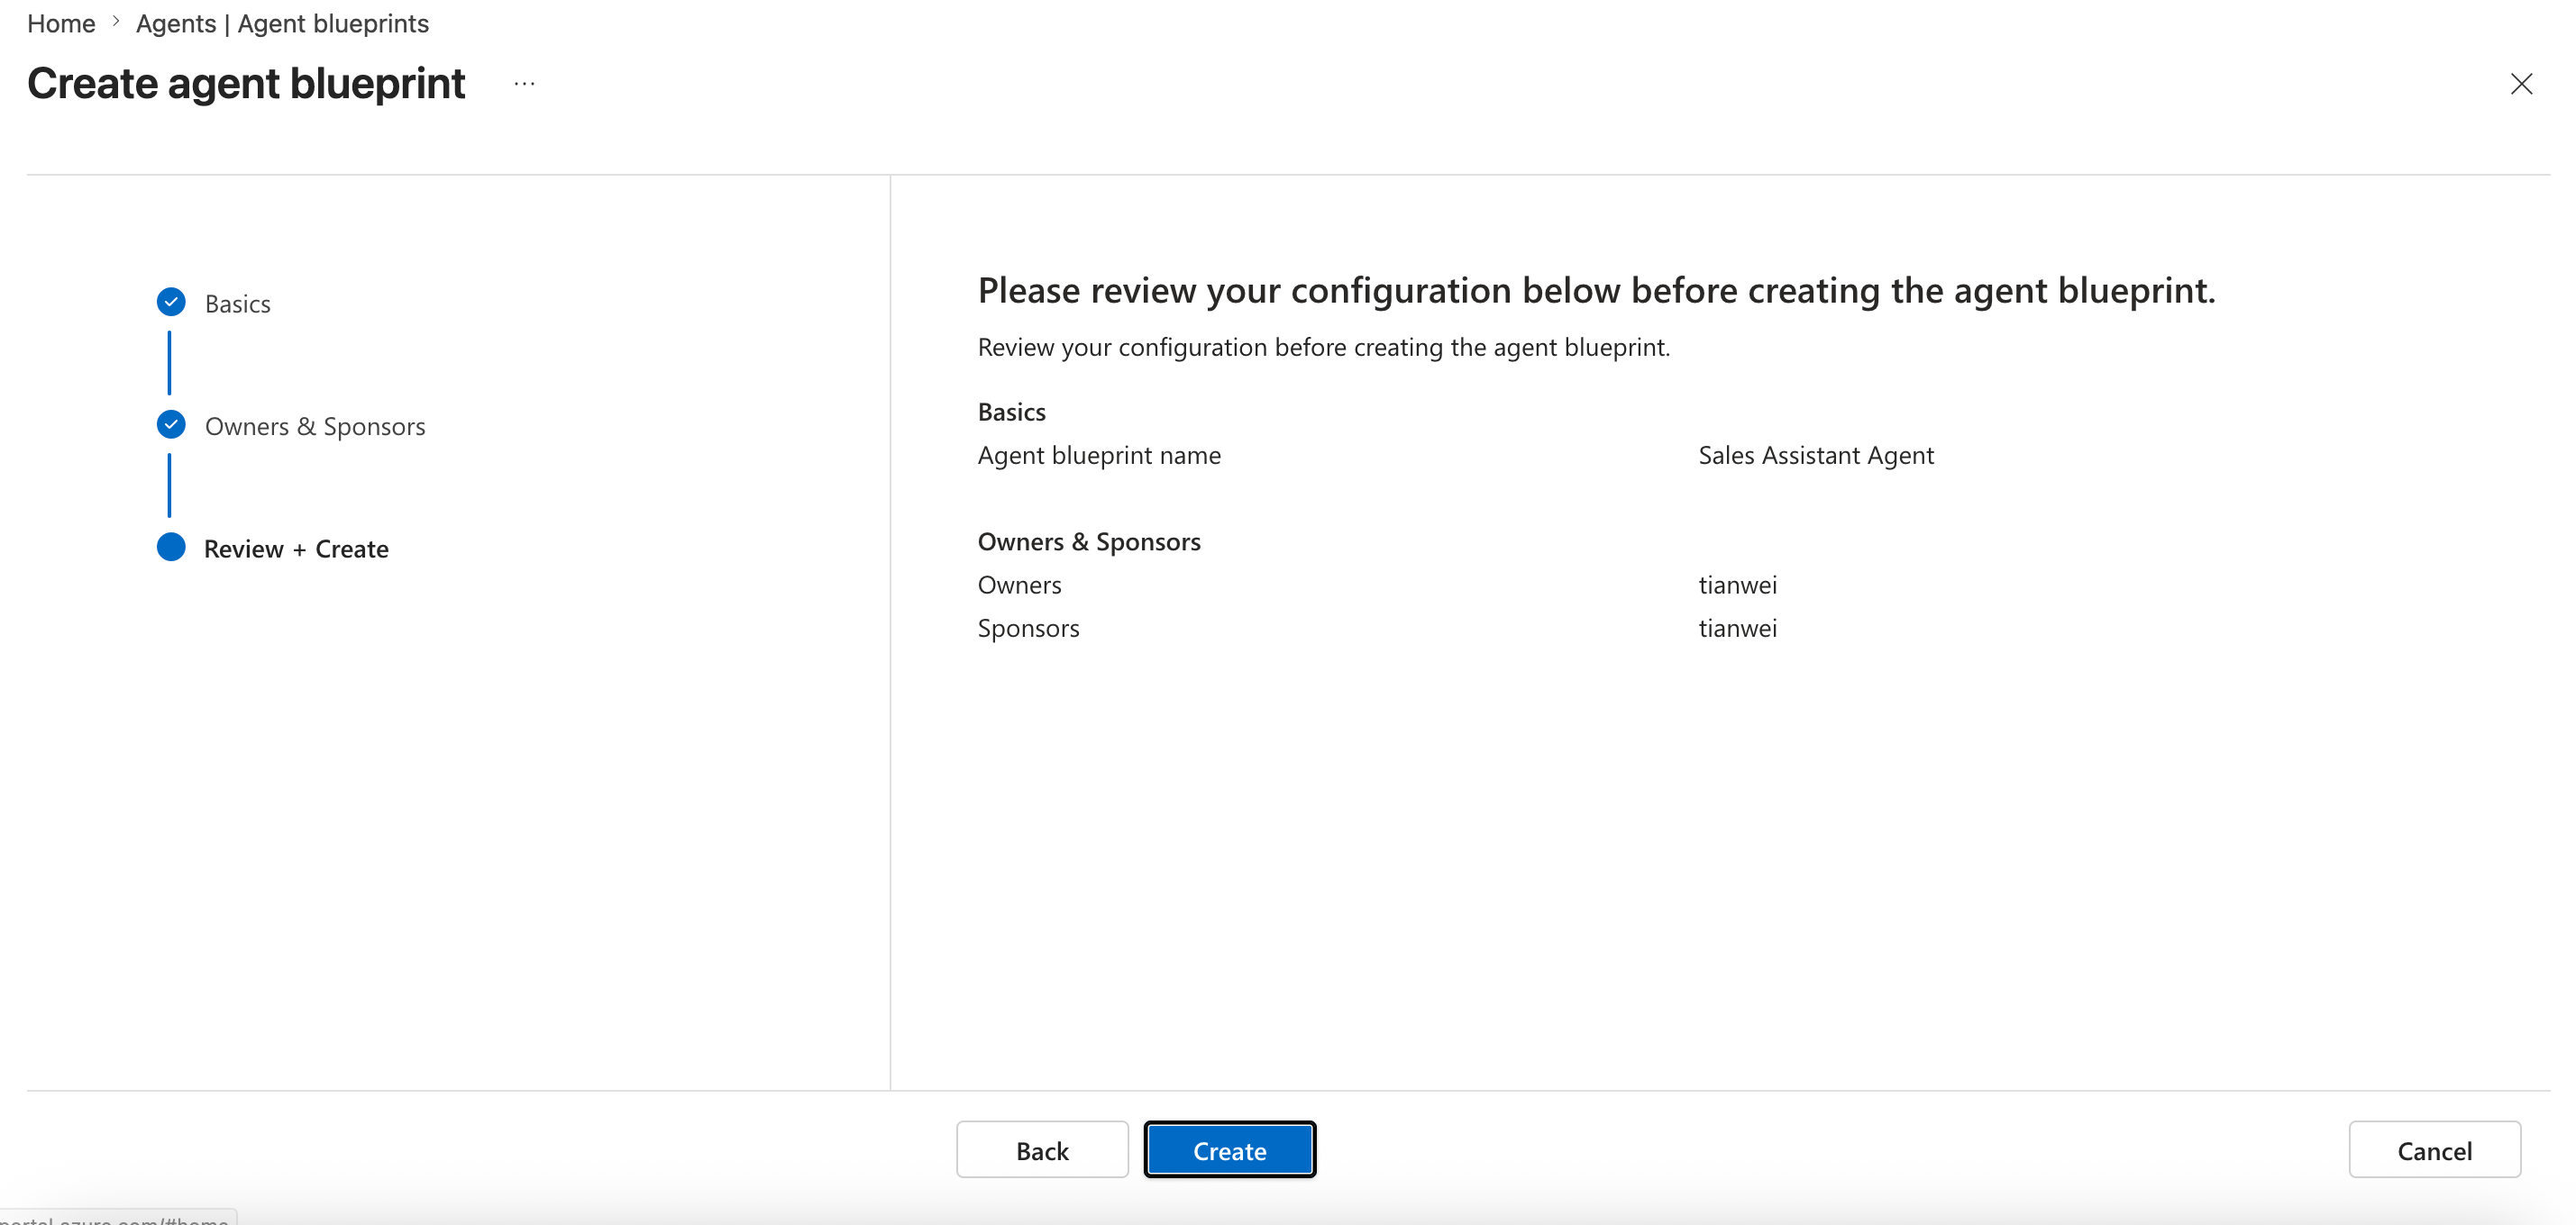Viewport: 2576px width, 1225px height.
Task: Click the Basics step checkmark icon
Action: pos(171,302)
